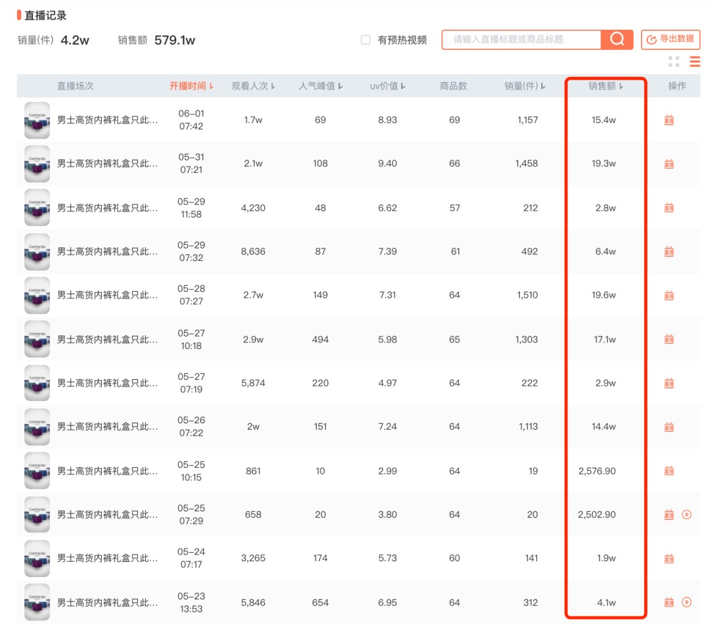Image resolution: width=710 pixels, height=627 pixels.
Task: Sort by 人气峰值 column
Action: coord(320,86)
